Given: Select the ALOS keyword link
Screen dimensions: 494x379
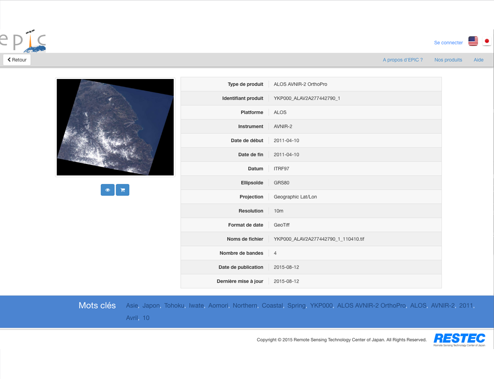Looking at the screenshot, I should [418, 305].
